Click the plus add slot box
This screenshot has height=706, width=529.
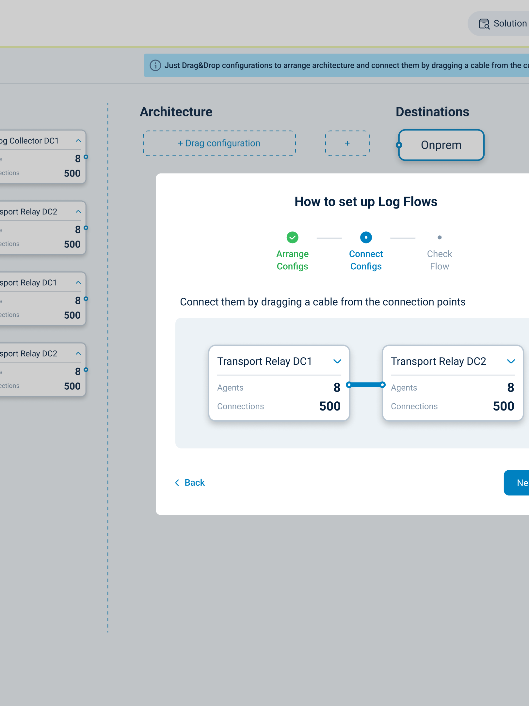[x=347, y=143]
